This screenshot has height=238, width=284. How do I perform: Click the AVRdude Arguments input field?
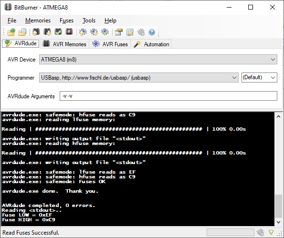click(x=168, y=96)
